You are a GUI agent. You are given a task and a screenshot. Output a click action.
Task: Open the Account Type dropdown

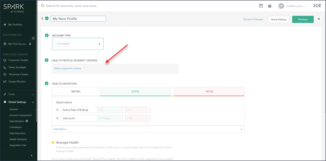[78, 44]
